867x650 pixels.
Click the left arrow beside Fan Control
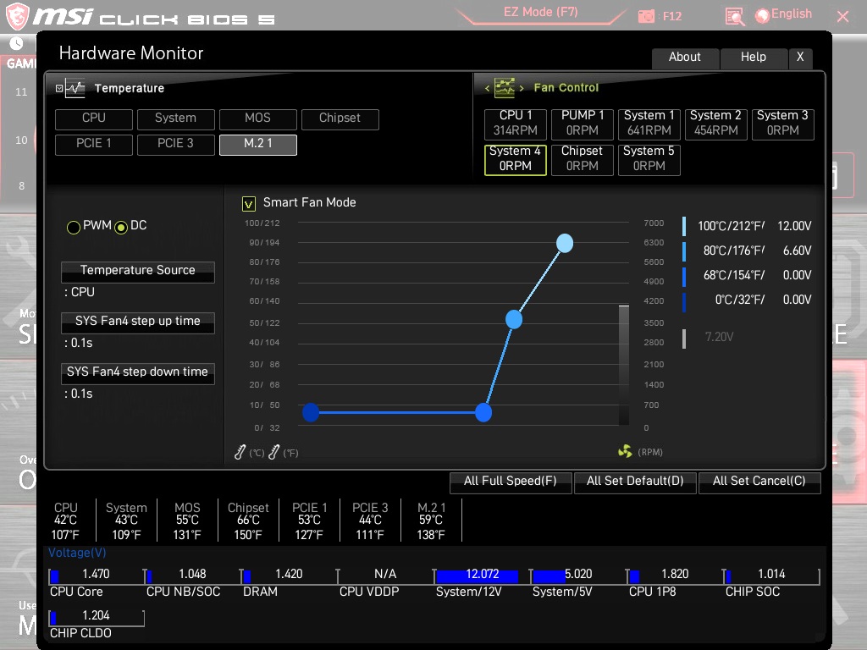487,88
